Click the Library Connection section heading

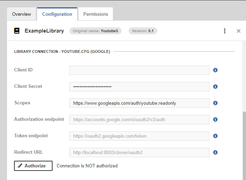tap(62, 51)
